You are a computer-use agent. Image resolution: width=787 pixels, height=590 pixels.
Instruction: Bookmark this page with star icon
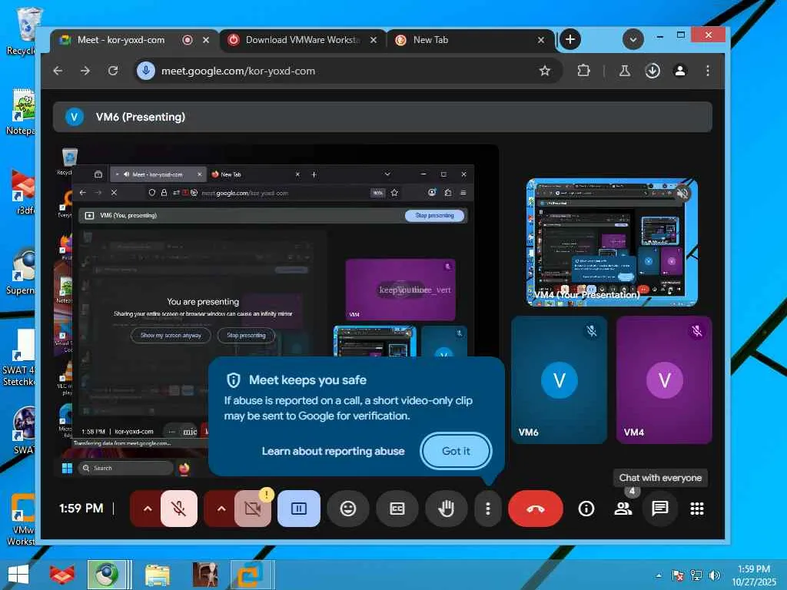(545, 71)
